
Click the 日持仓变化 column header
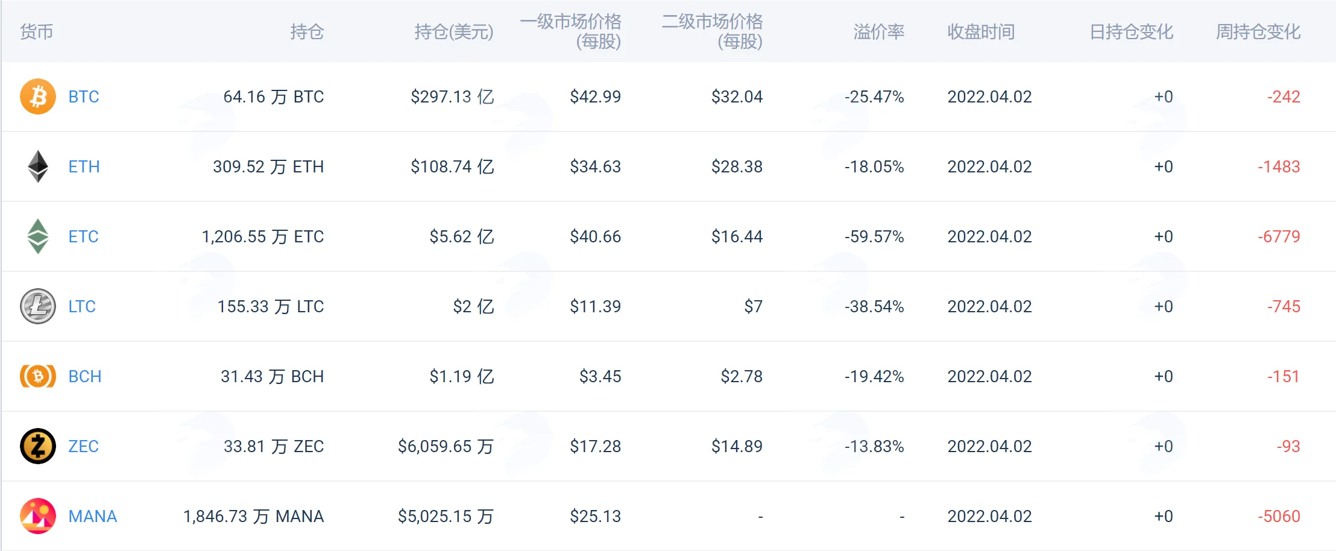click(1131, 31)
